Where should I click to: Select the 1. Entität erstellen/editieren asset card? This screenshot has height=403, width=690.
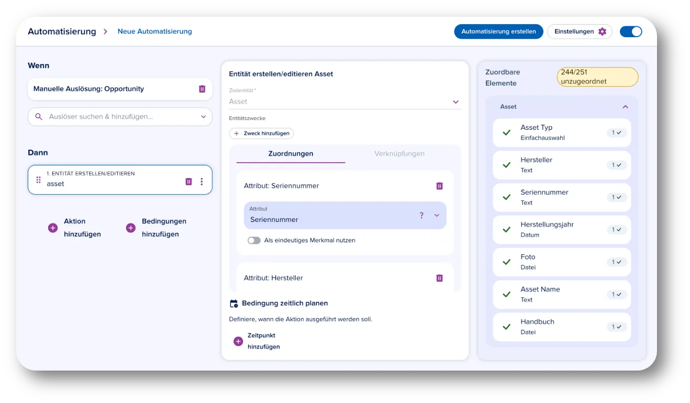[120, 180]
